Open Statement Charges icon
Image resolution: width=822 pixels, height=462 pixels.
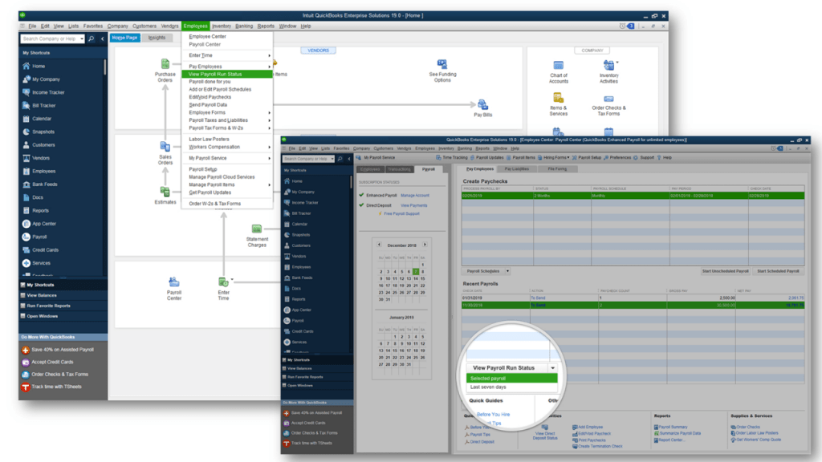point(256,229)
